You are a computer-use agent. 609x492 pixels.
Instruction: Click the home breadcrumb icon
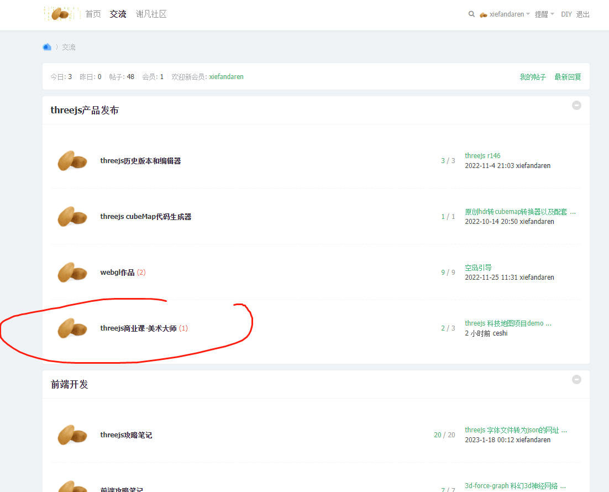pyautogui.click(x=47, y=47)
